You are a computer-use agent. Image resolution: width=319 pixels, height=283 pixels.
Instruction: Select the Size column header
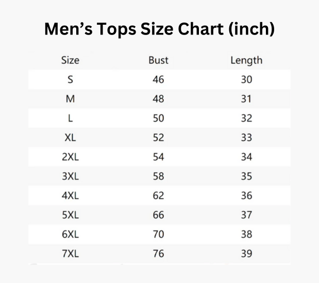click(70, 60)
